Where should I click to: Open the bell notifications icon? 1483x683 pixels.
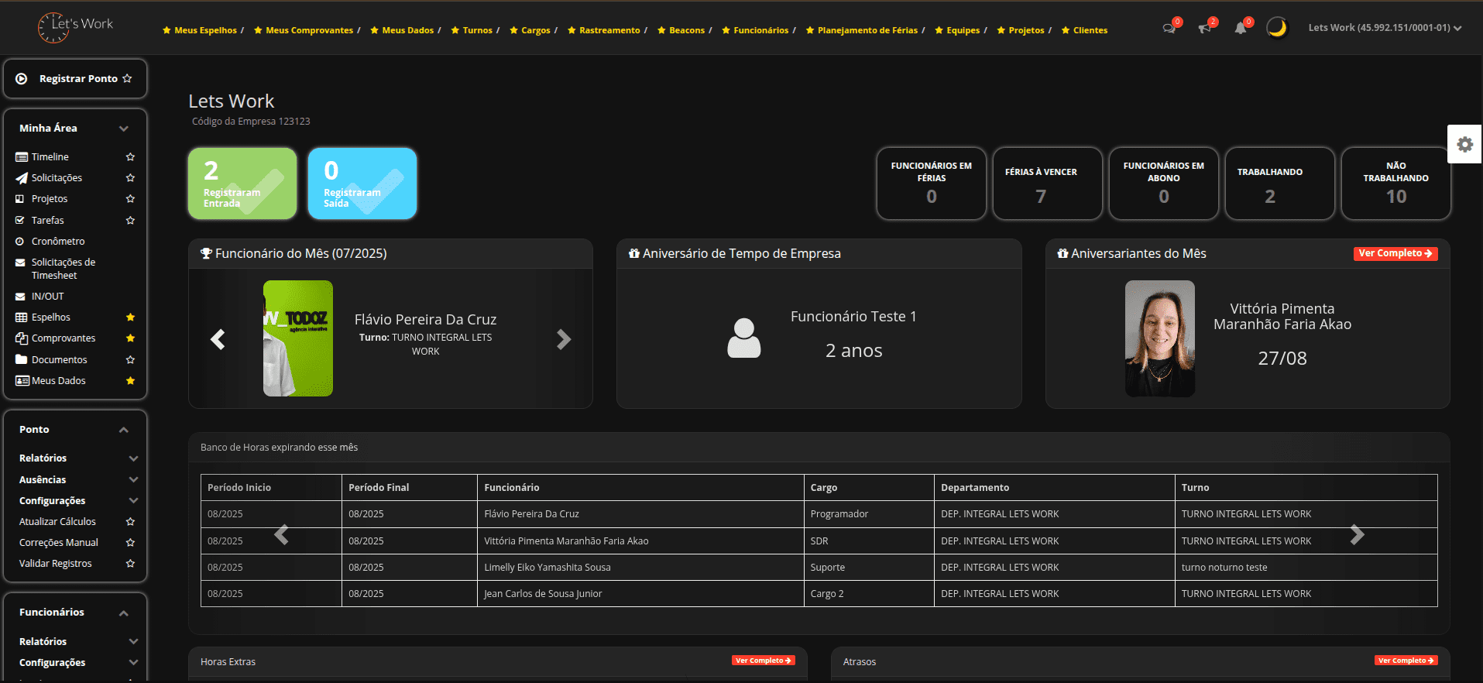coord(1241,29)
